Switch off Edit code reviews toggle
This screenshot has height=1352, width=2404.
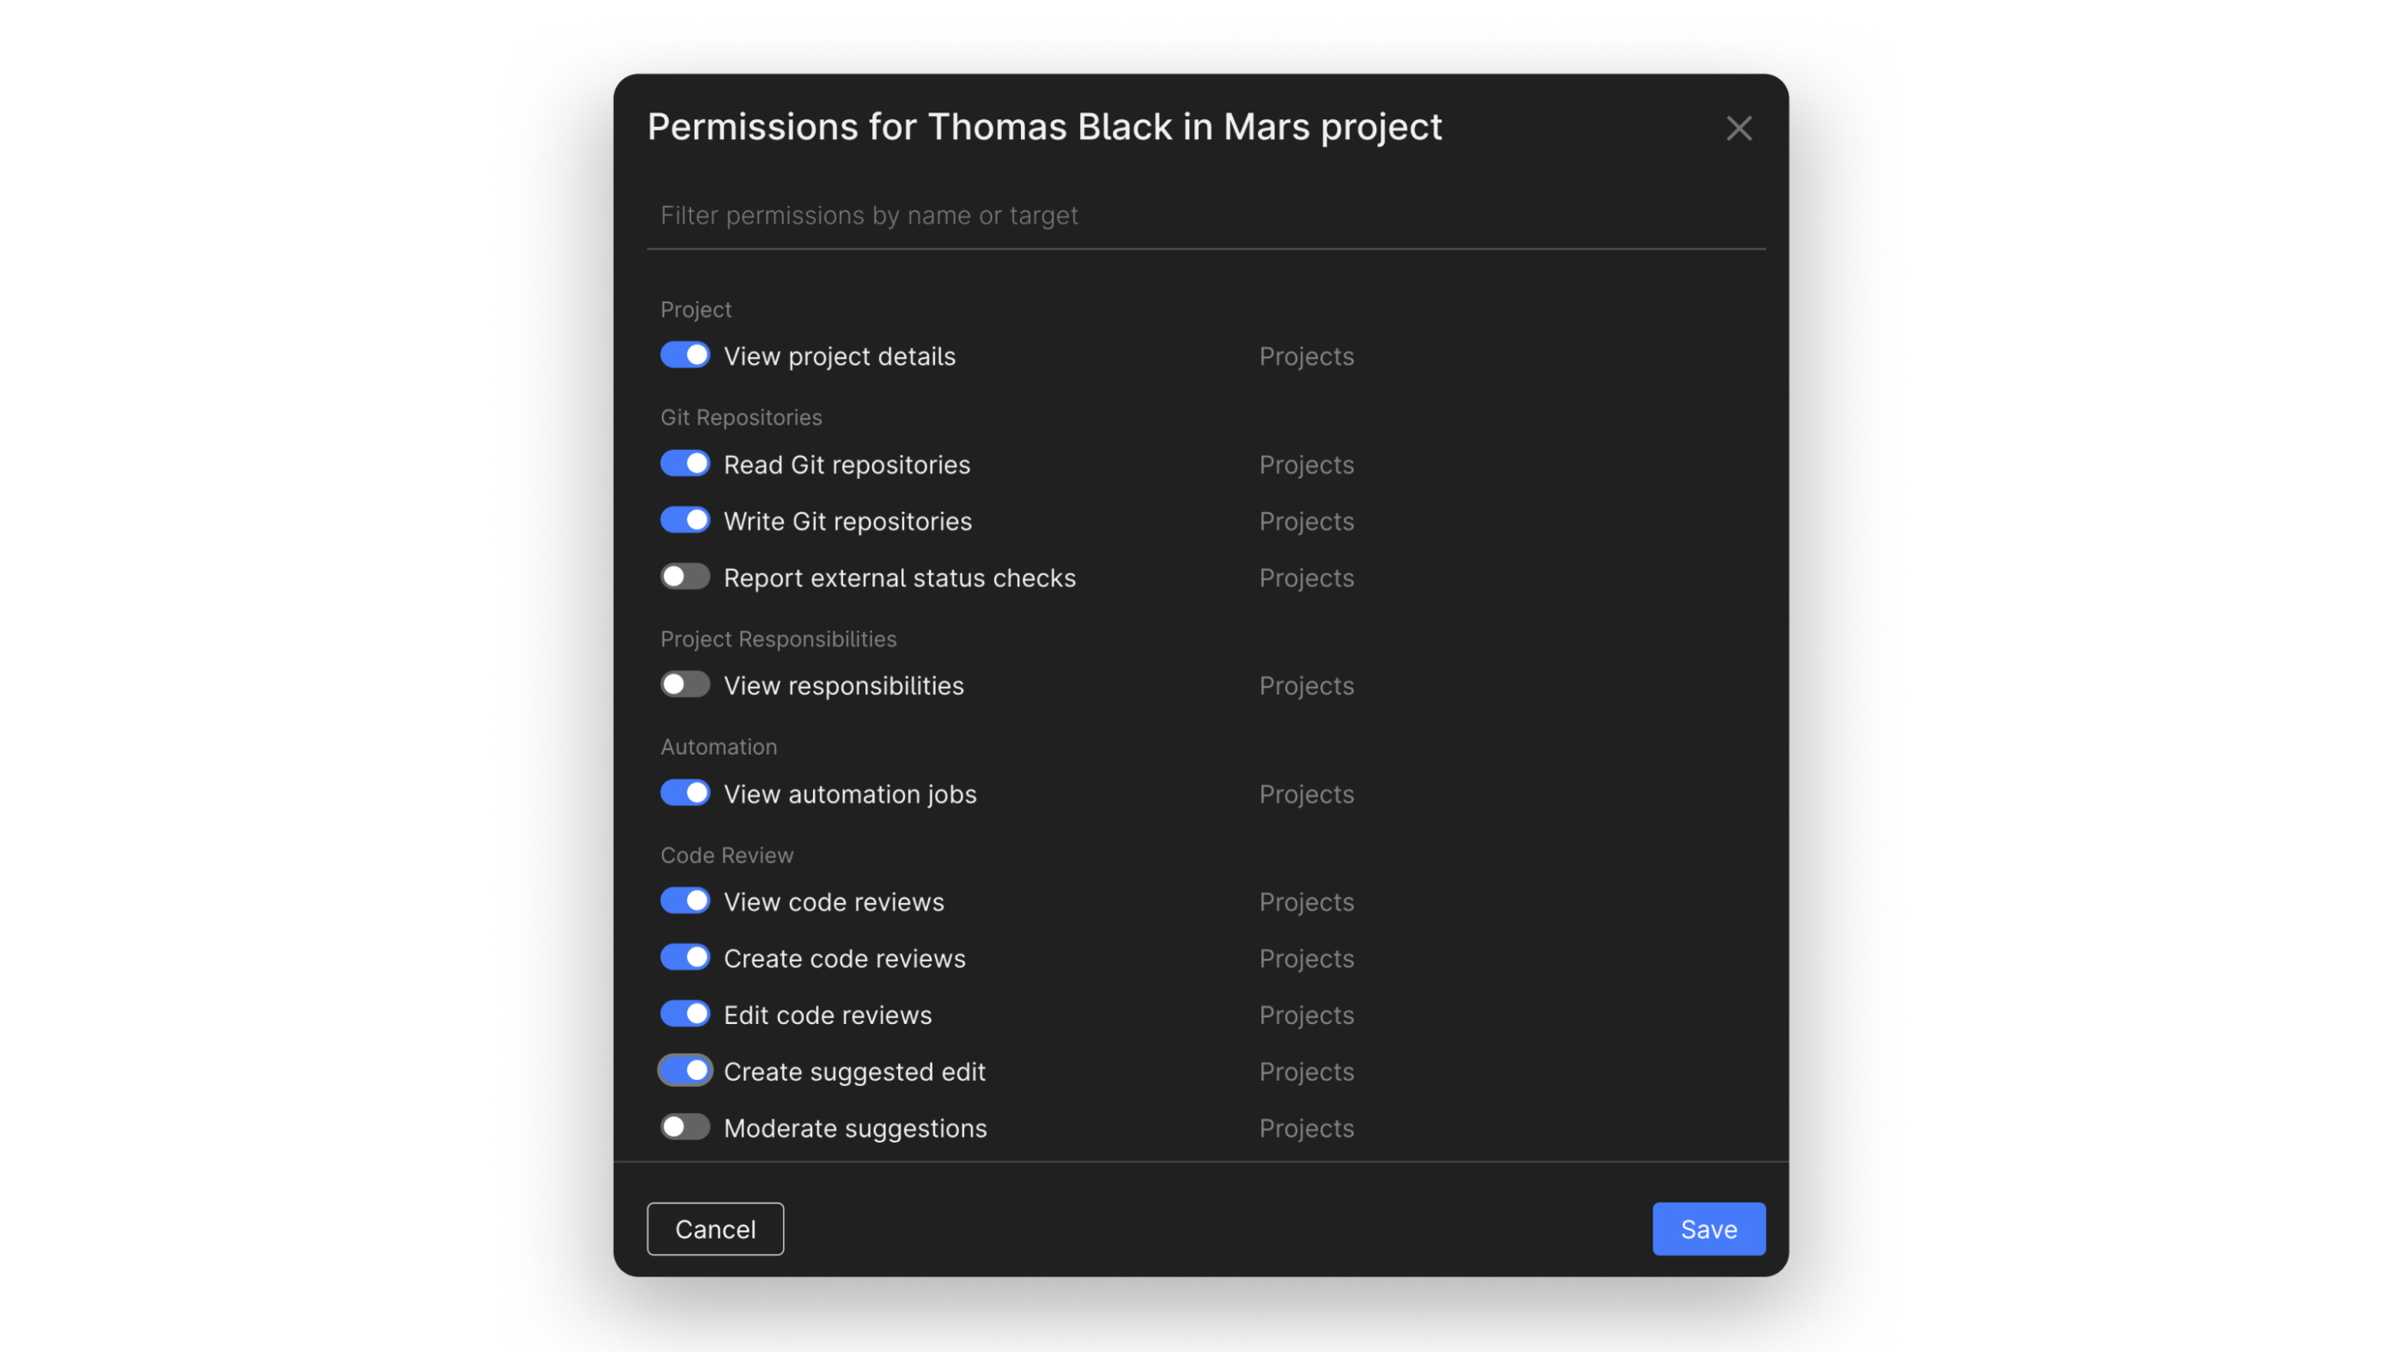pyautogui.click(x=685, y=1015)
